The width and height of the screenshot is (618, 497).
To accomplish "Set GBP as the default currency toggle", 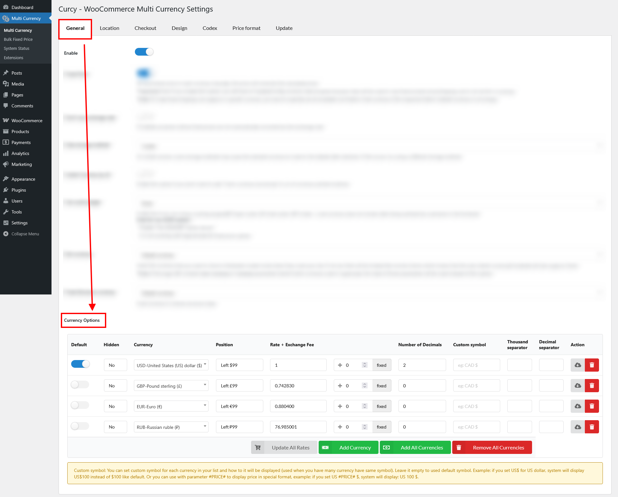I will point(80,384).
